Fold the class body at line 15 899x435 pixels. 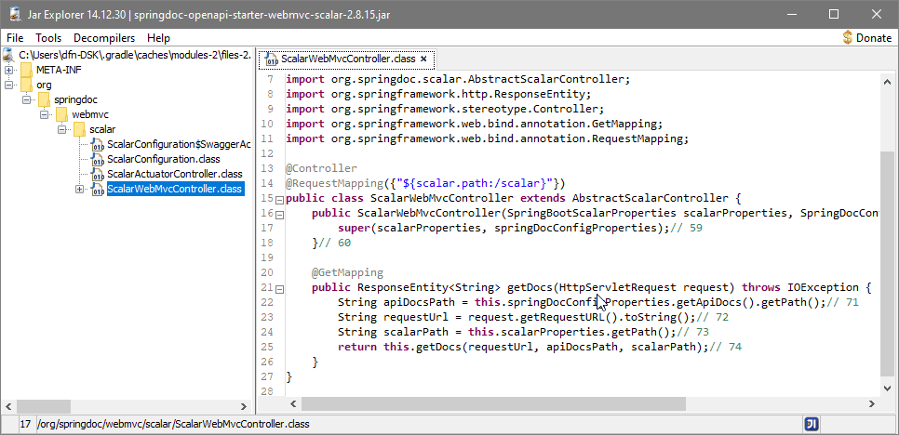pyautogui.click(x=279, y=200)
